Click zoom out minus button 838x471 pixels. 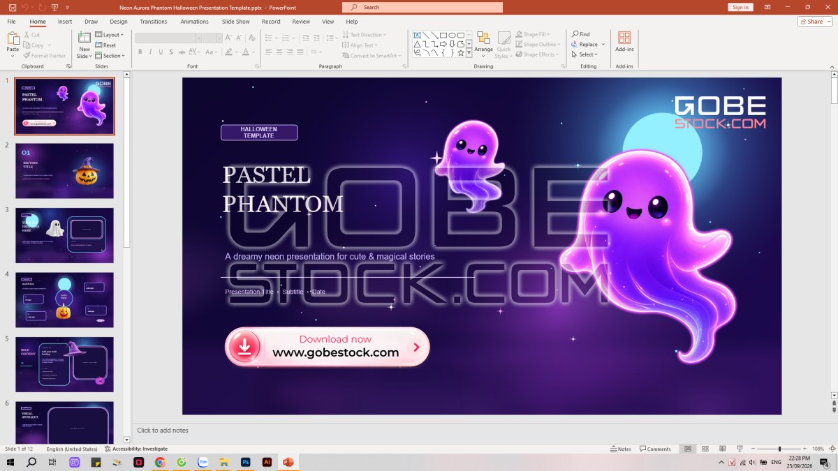click(753, 449)
